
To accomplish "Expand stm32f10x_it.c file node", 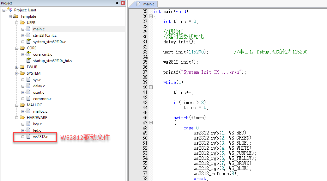I will point(23,35).
